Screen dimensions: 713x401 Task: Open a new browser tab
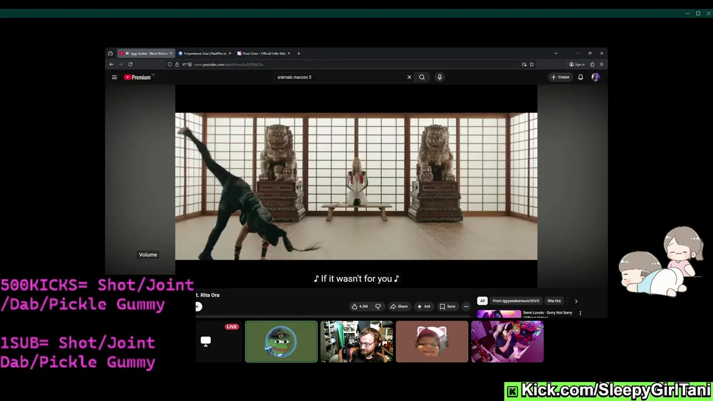[299, 53]
